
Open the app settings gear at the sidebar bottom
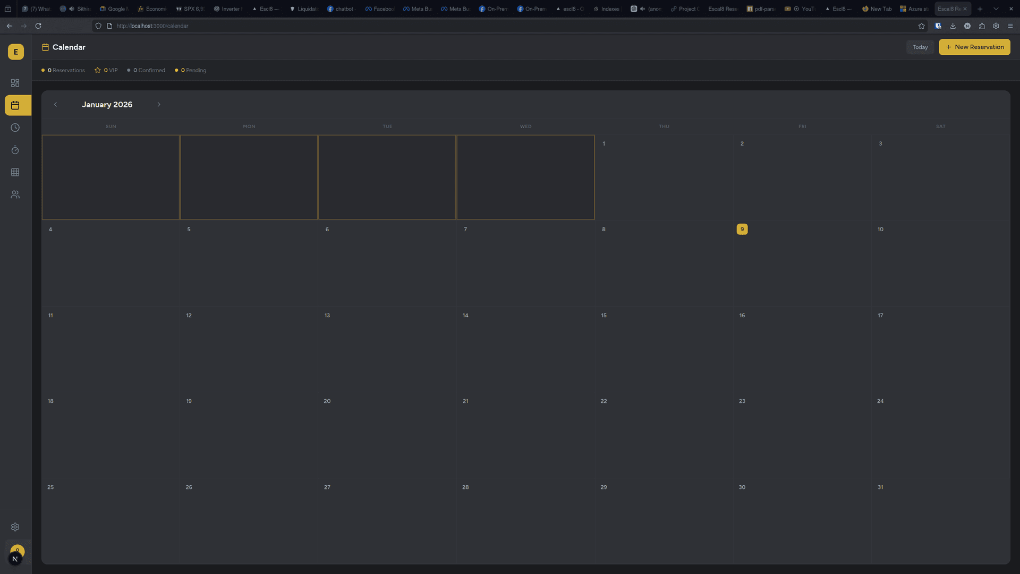click(15, 527)
